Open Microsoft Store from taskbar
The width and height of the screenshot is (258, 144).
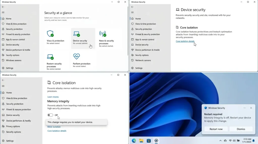[149, 140]
